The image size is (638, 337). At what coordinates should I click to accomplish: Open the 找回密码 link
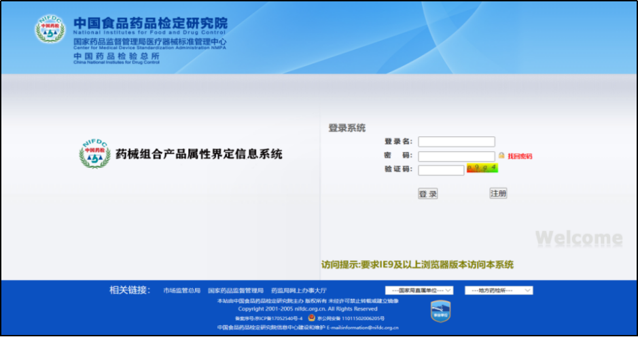click(x=520, y=156)
